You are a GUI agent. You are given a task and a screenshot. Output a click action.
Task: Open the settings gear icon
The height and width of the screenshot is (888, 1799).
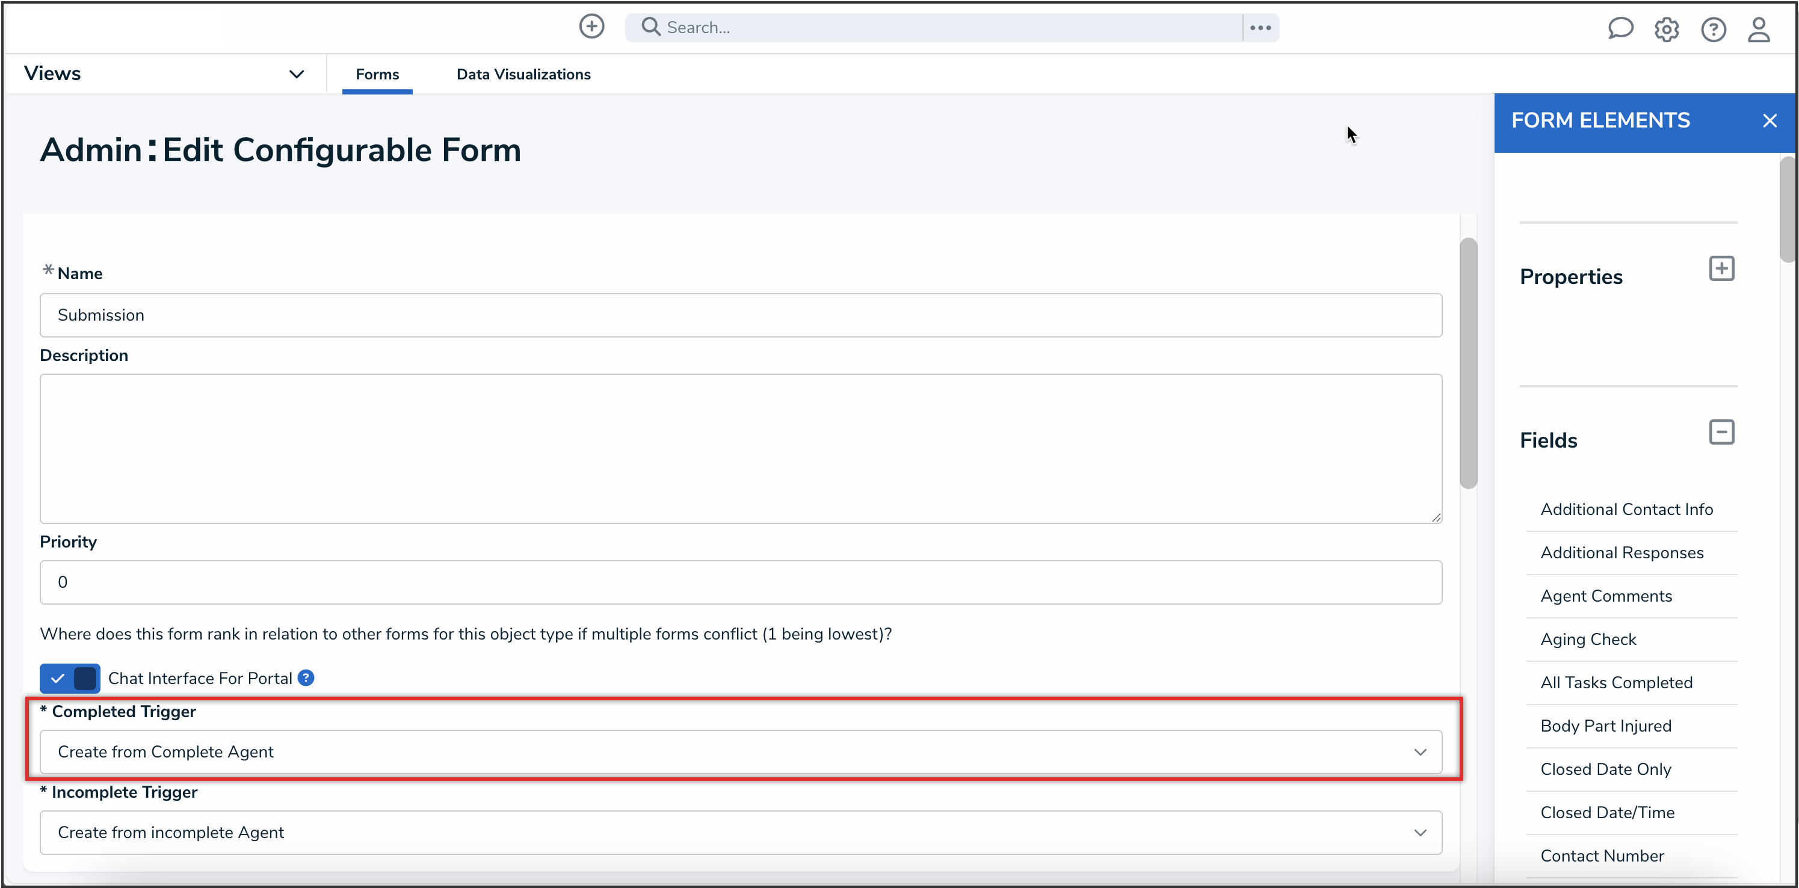click(x=1667, y=29)
